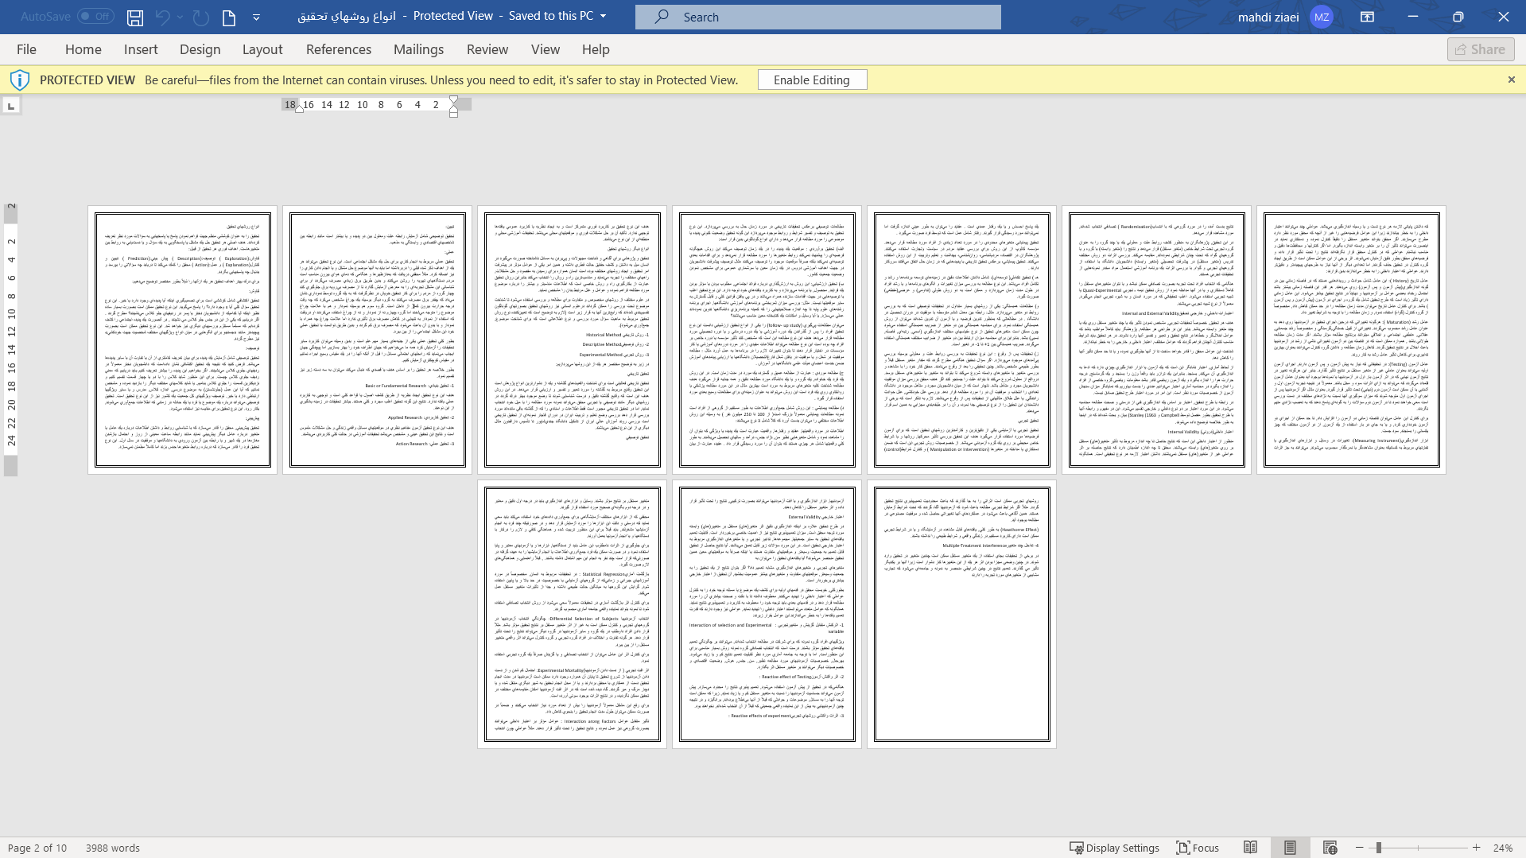This screenshot has height=858, width=1526.
Task: Go to the References tab
Action: tap(339, 49)
